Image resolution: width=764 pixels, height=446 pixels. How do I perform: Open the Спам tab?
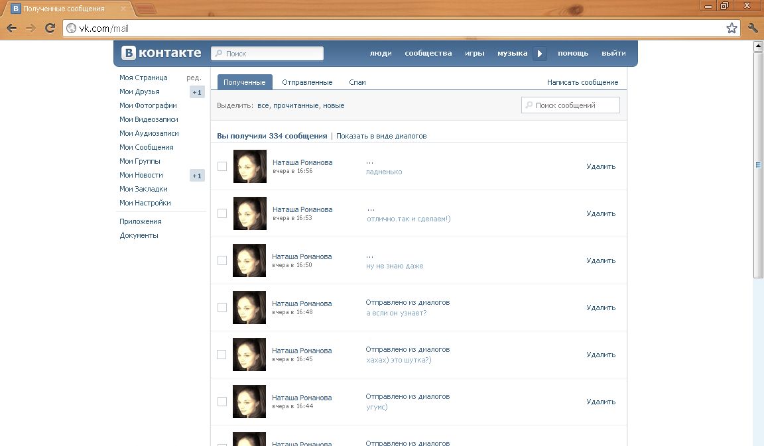(357, 82)
